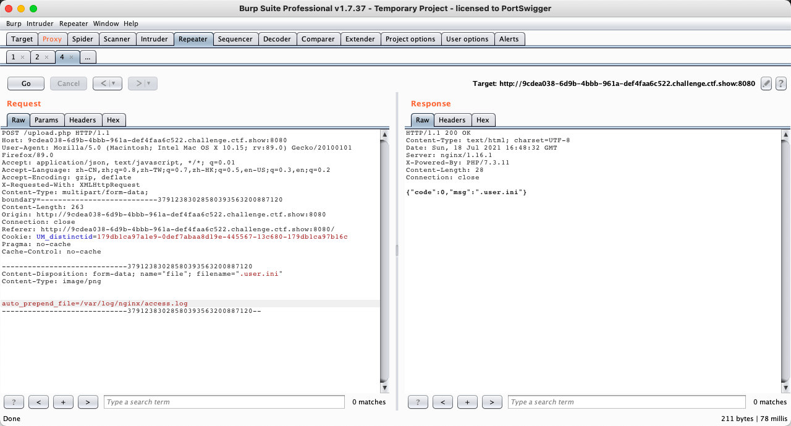Click the Cancel button
The height and width of the screenshot is (426, 791).
[69, 83]
